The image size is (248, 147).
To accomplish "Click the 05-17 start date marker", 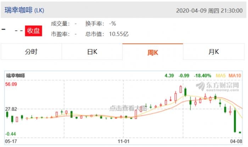I will click(11, 141).
